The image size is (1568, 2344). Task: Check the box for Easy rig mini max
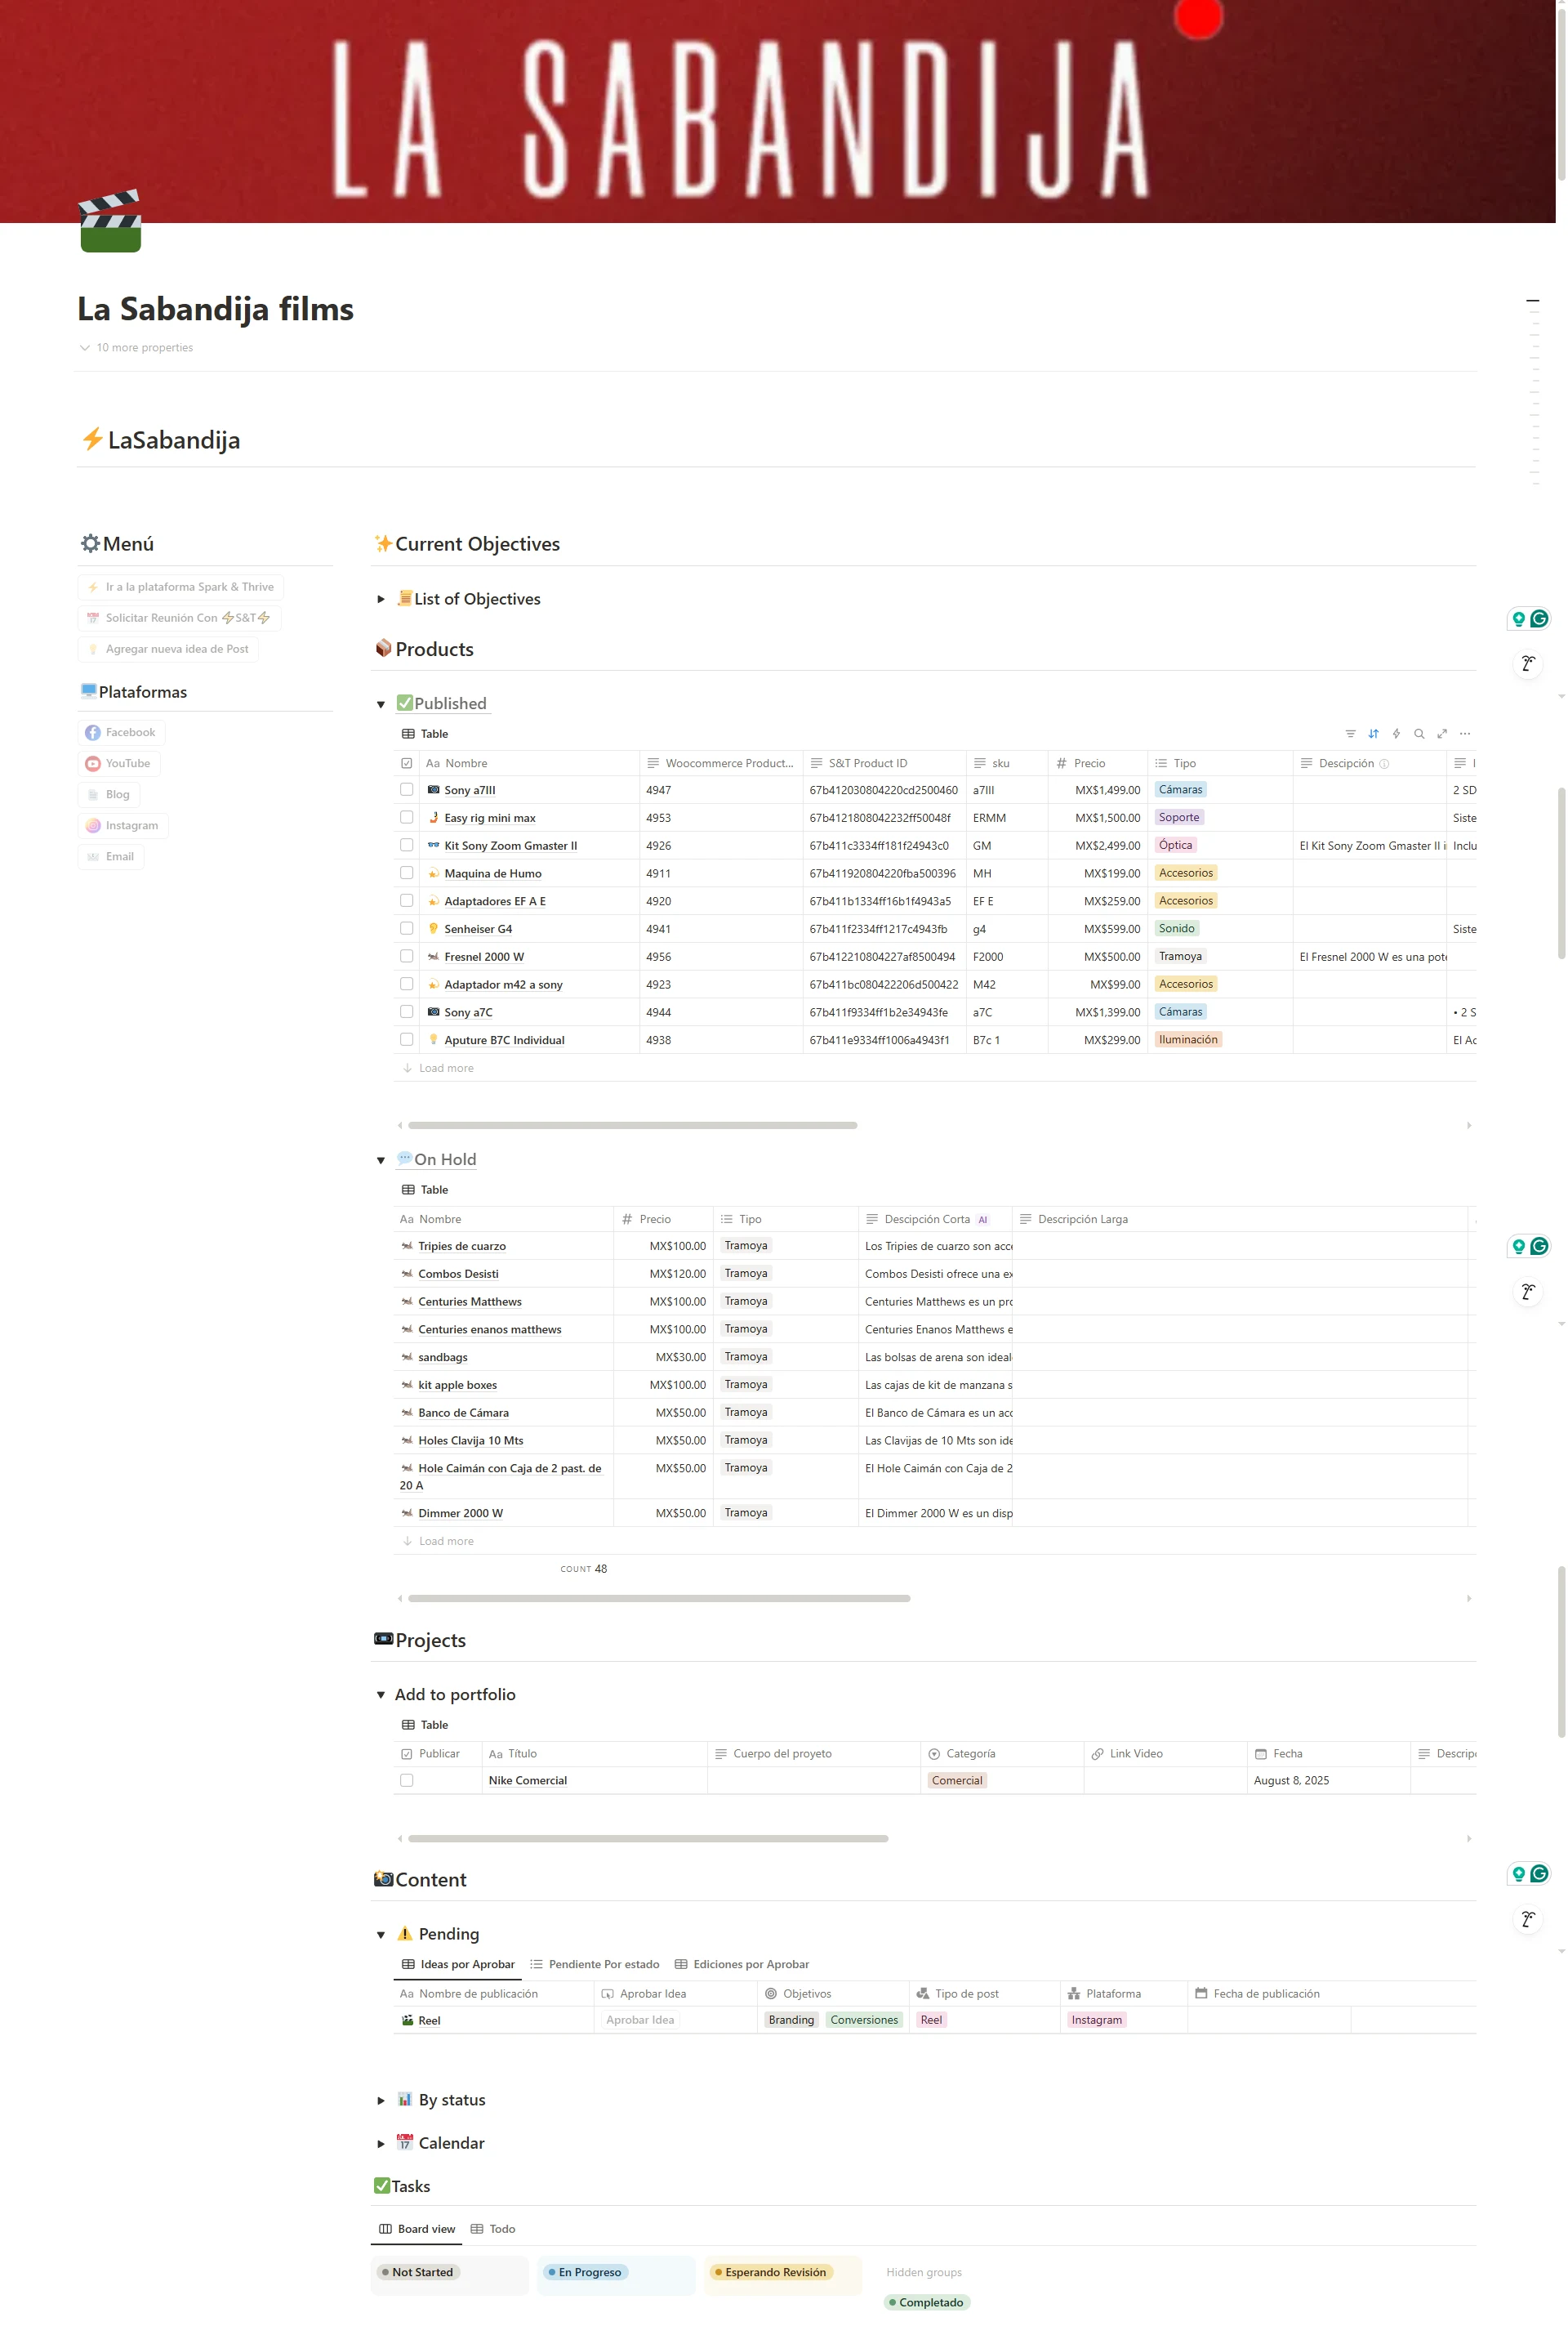tap(407, 817)
